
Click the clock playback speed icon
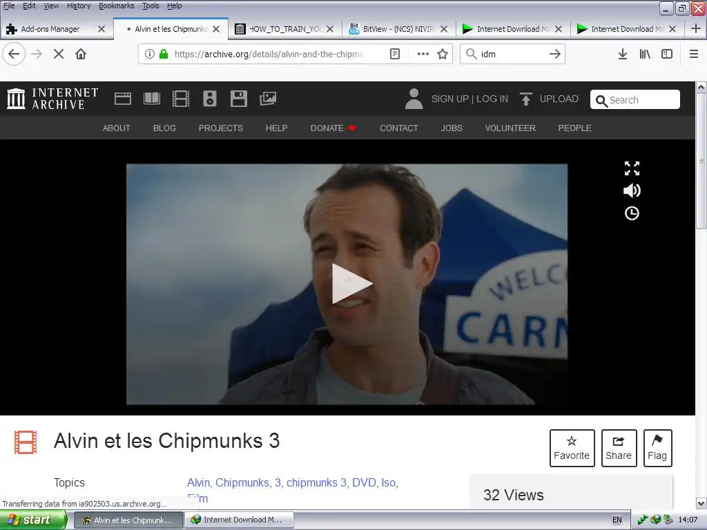[x=632, y=213]
